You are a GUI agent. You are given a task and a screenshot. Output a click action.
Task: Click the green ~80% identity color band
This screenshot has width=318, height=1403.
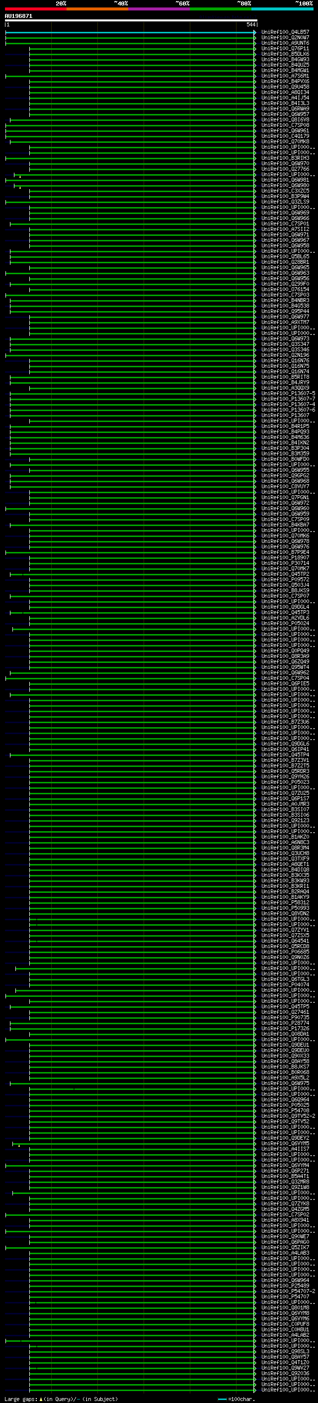point(221,9)
